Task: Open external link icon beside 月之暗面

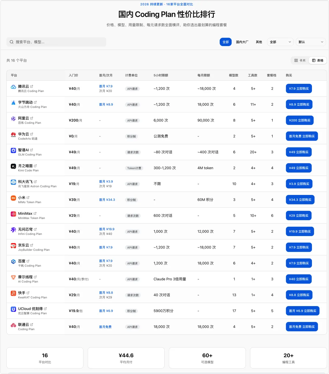Action: click(35, 166)
